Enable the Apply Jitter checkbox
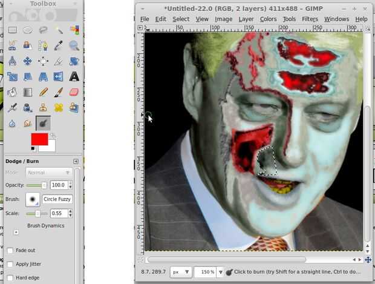The image size is (375, 284). [10, 264]
